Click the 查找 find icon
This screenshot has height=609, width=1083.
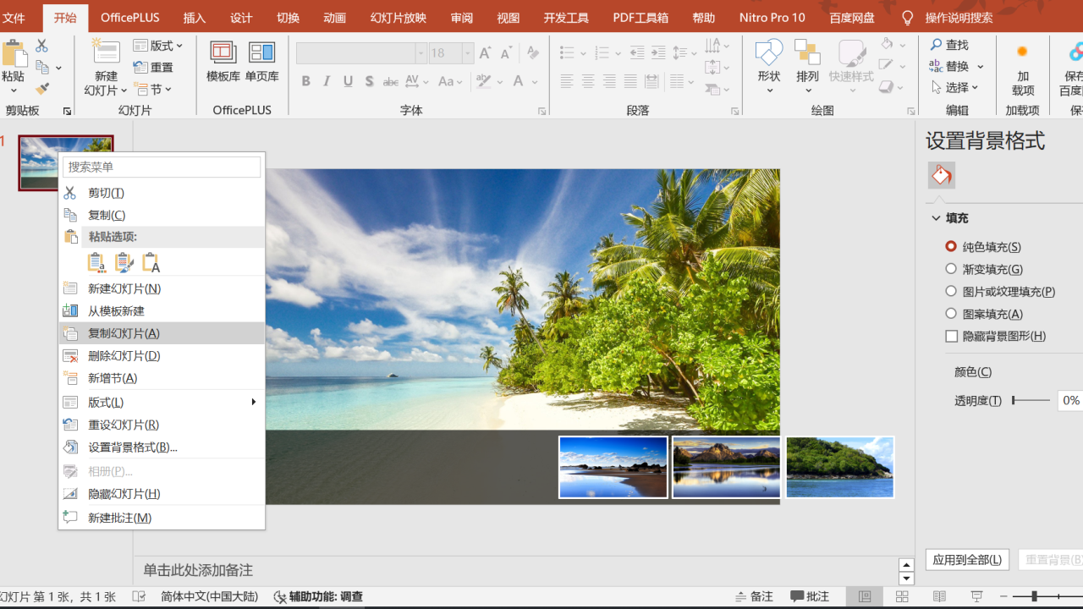[937, 45]
